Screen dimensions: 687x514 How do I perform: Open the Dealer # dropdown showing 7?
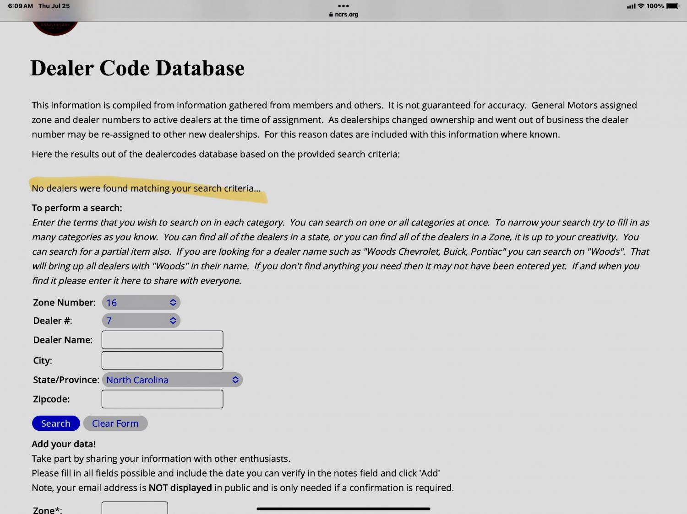(141, 321)
